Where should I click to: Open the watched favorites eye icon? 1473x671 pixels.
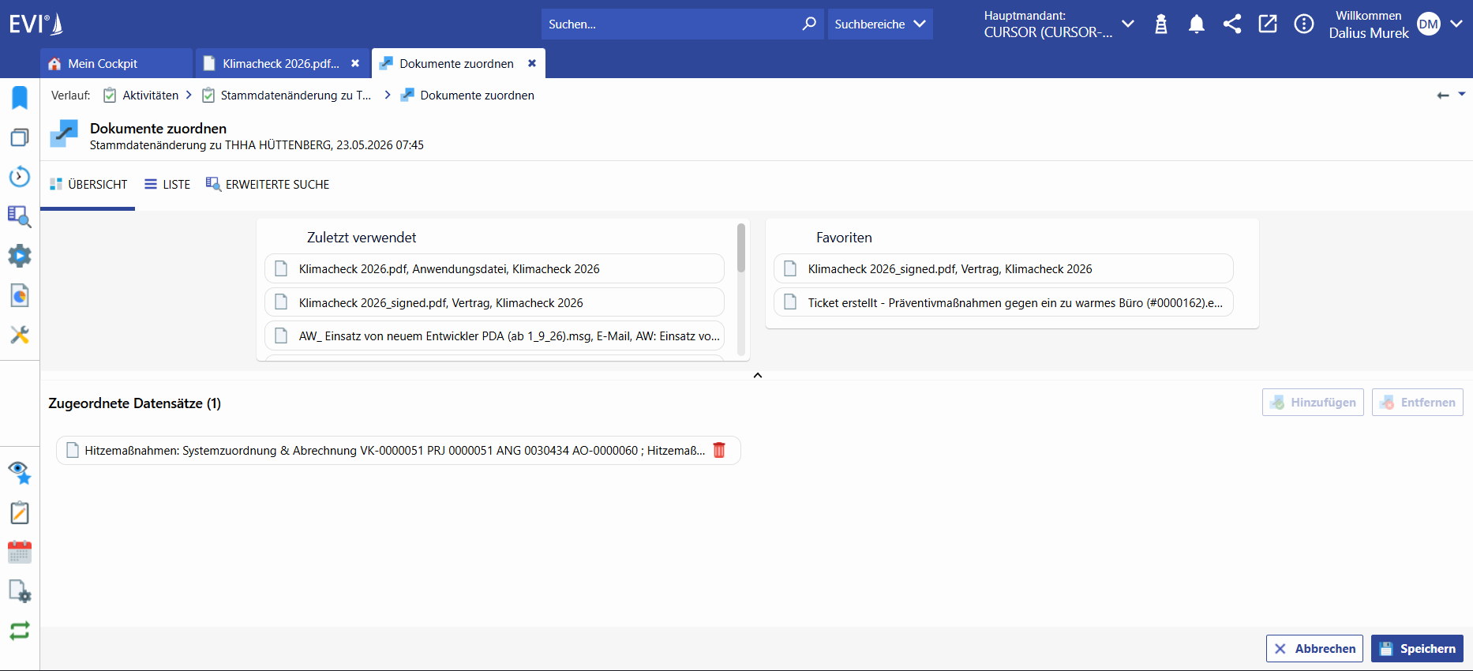click(x=20, y=473)
